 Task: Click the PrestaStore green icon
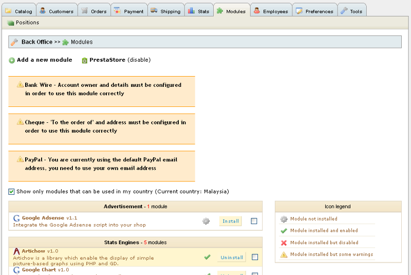click(84, 61)
